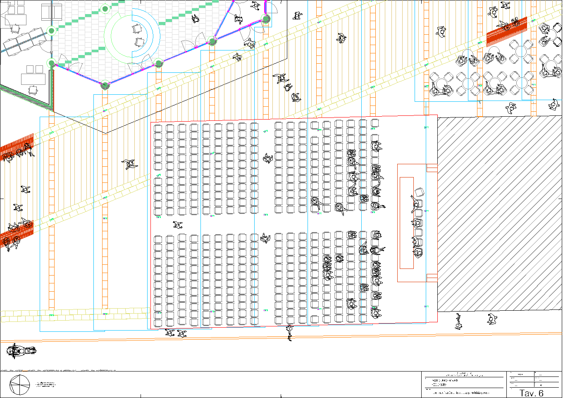Select the lone walking figure left of the seating
The width and height of the screenshot is (563, 398).
pyautogui.click(x=129, y=165)
